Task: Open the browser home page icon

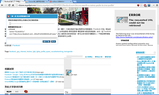Action: click(x=13, y=5)
